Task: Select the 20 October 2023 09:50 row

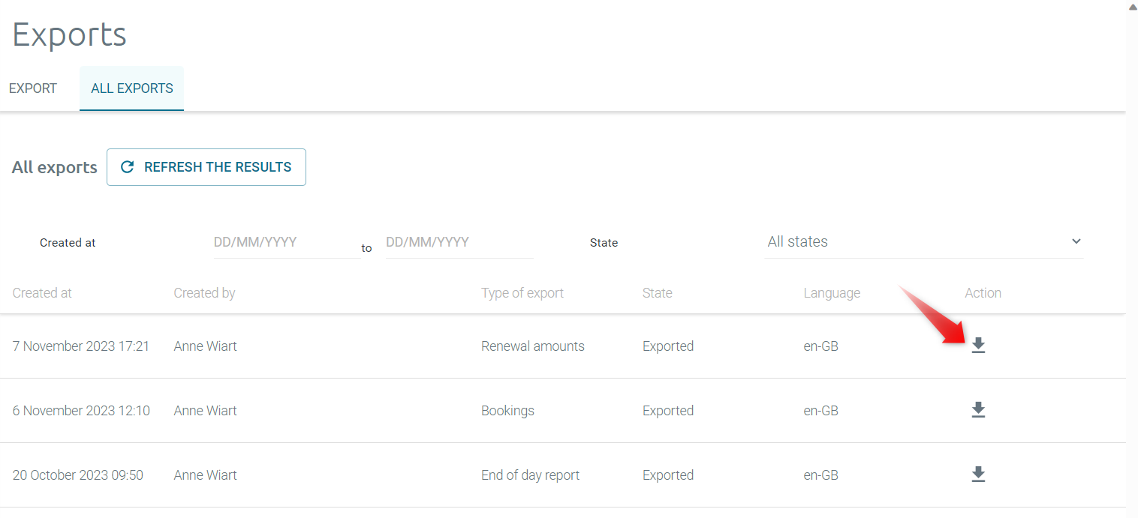Action: coord(78,475)
